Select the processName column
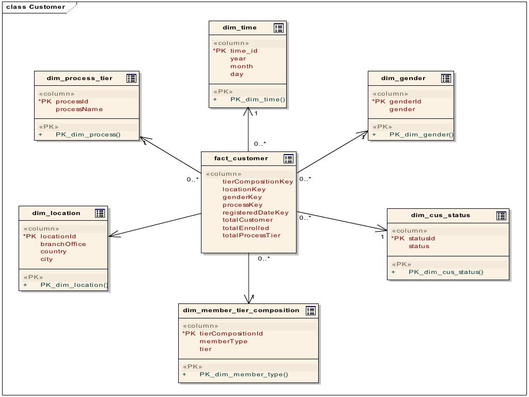Image resolution: width=529 pixels, height=397 pixels. pos(79,110)
